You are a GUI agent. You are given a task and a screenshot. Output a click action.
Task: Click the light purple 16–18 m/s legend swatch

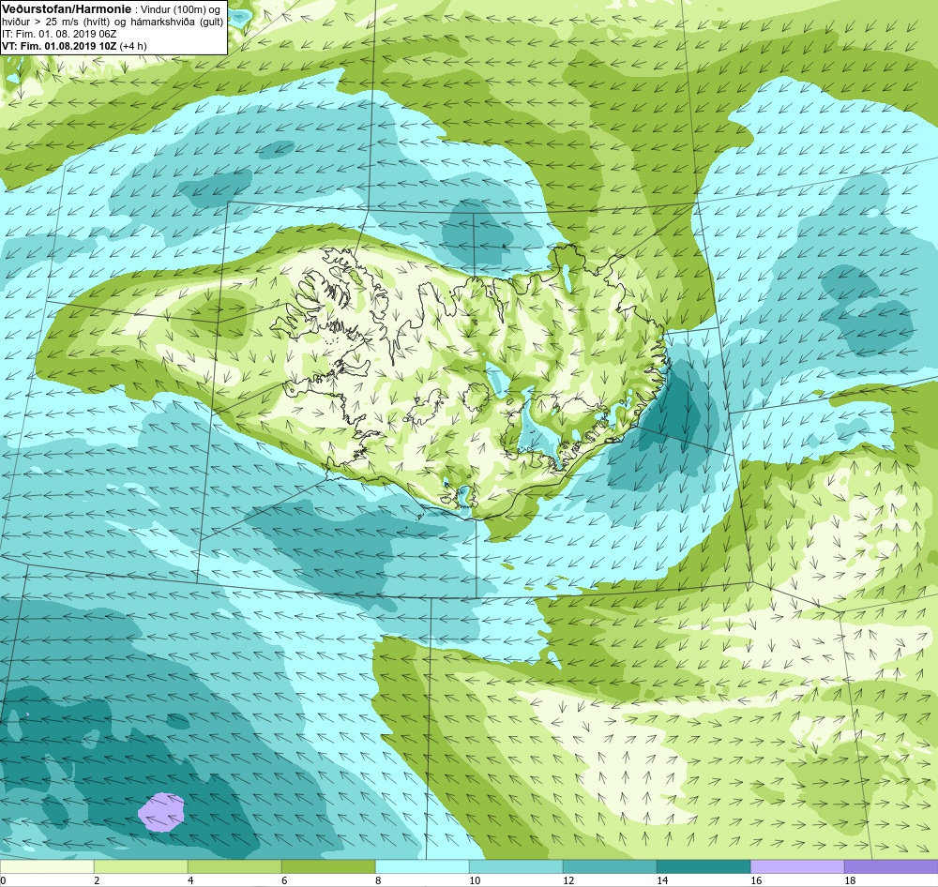pos(797,866)
